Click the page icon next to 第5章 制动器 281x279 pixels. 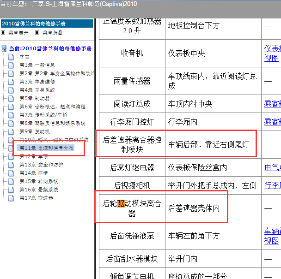click(11, 99)
